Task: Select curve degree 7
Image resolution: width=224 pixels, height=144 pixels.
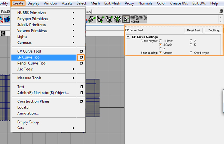Action: point(161,49)
